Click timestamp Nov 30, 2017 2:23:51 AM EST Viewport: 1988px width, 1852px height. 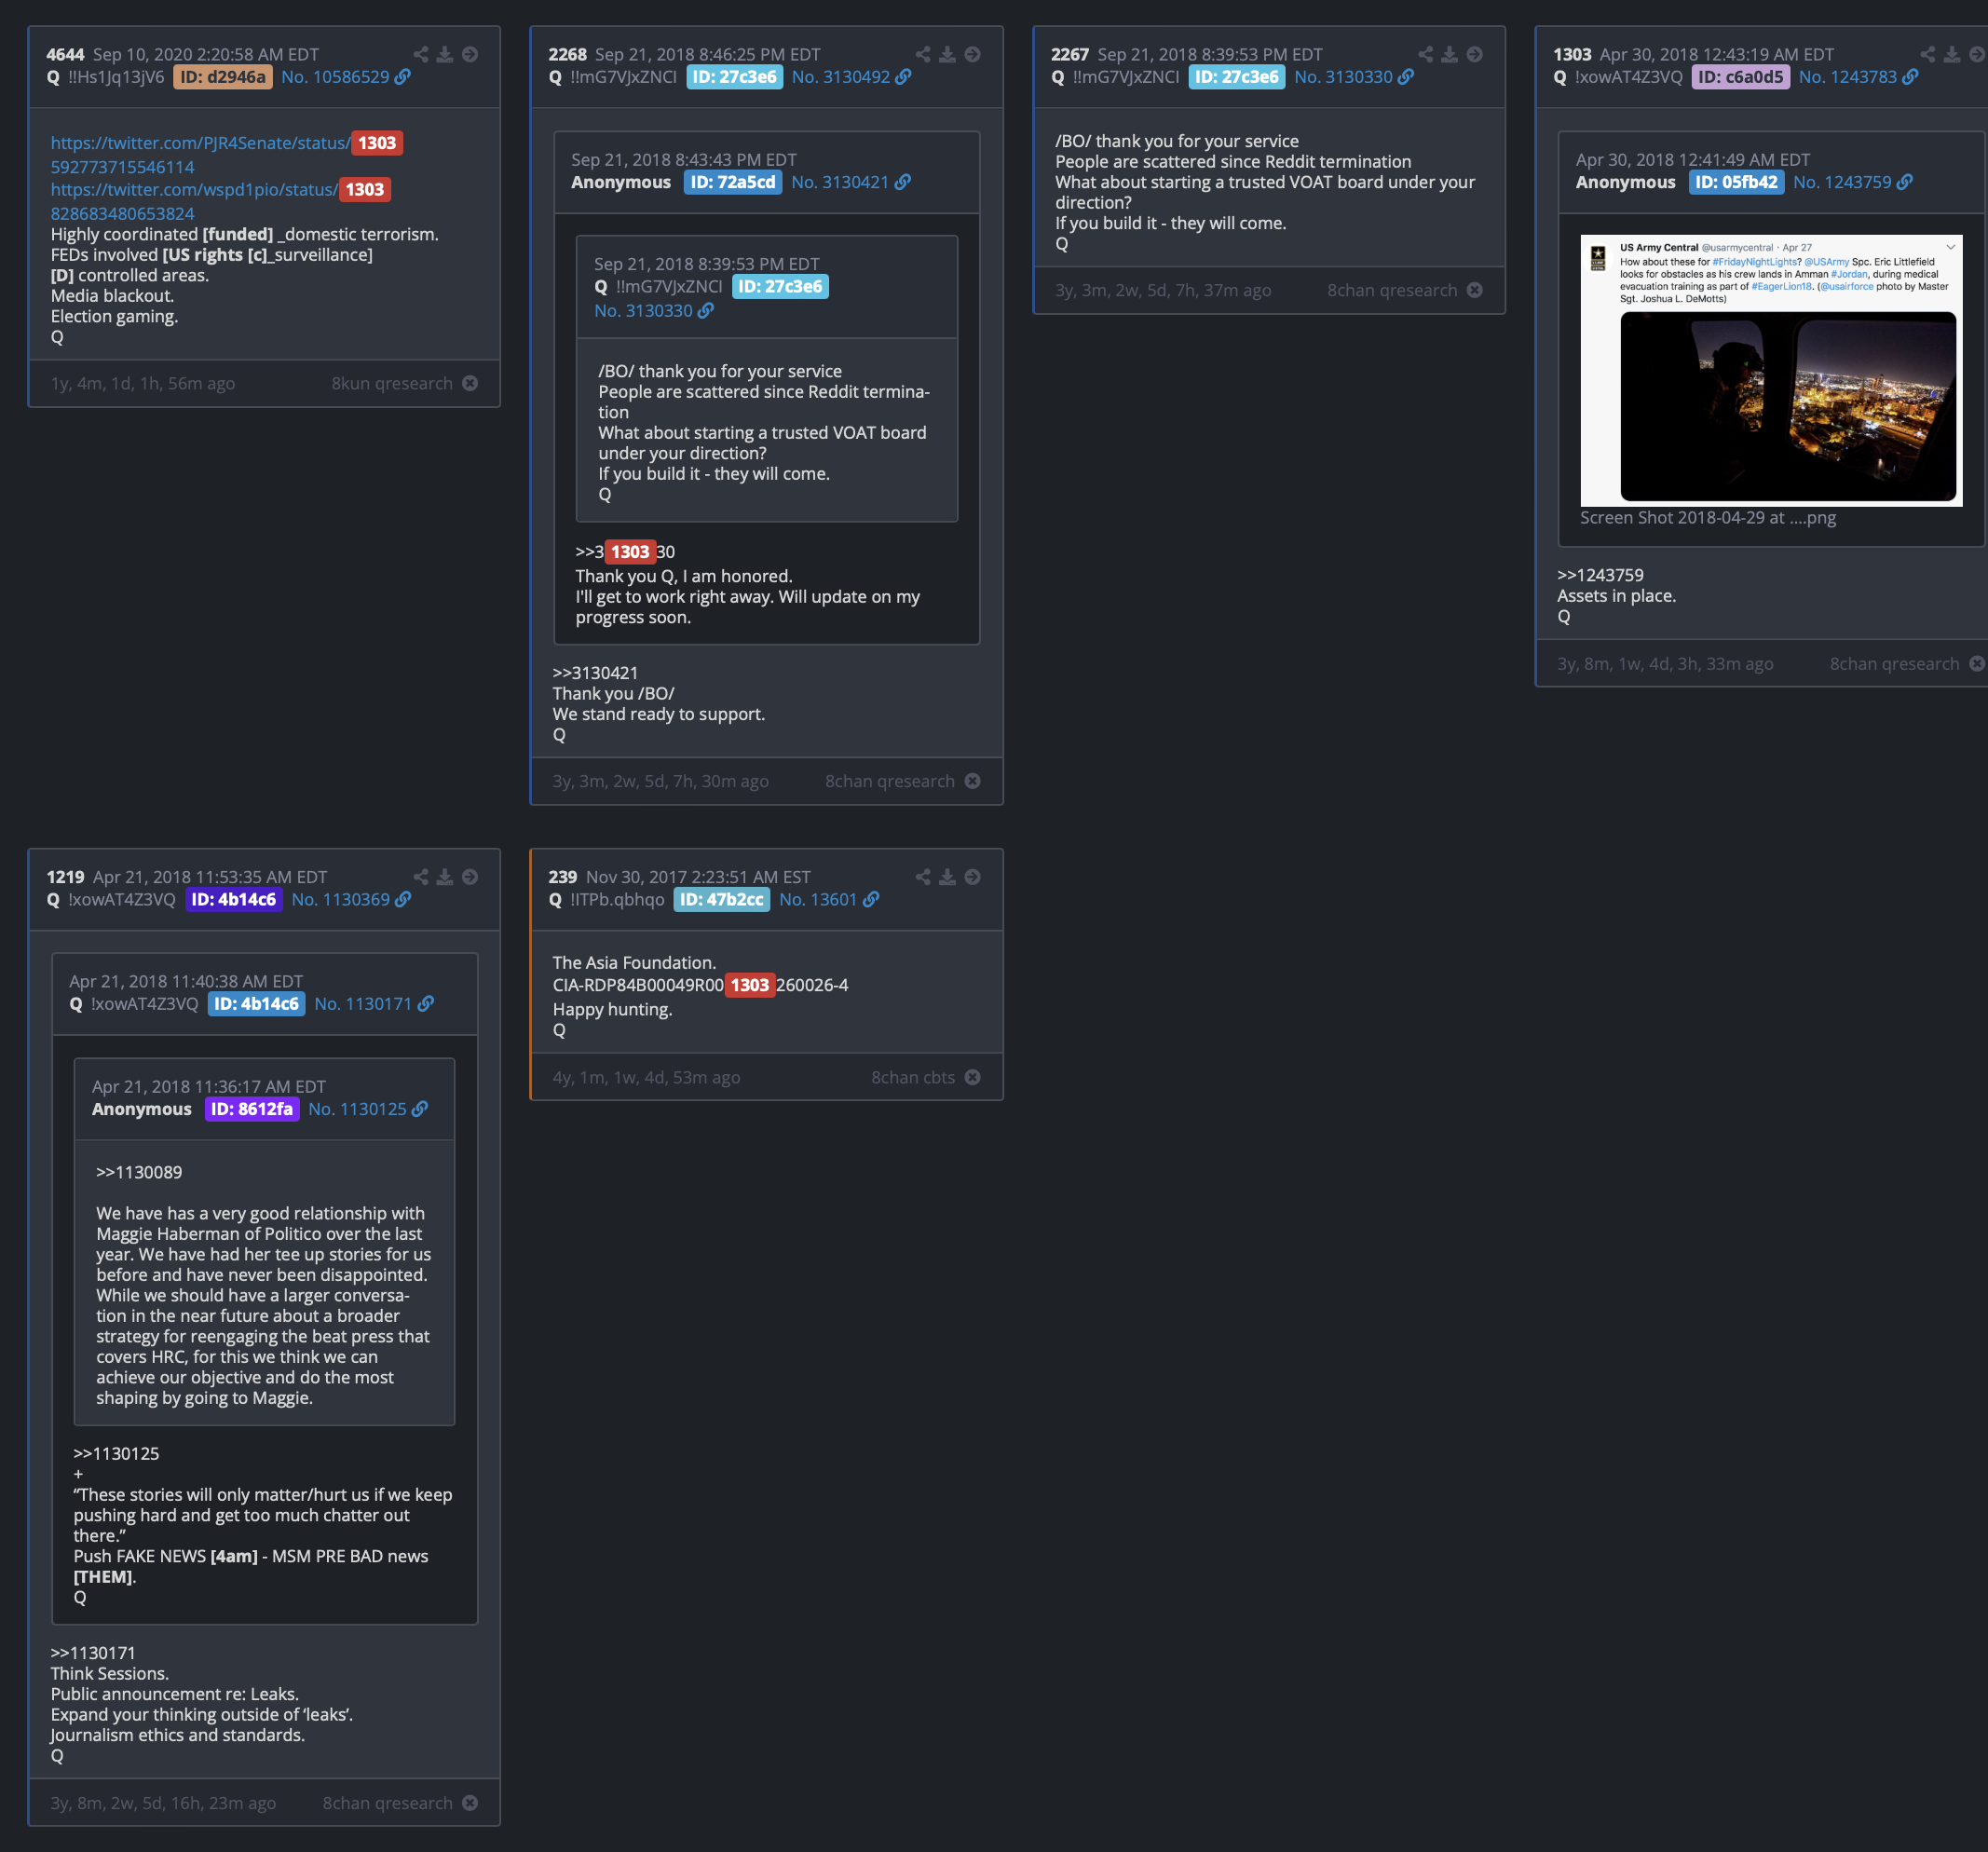click(x=698, y=877)
